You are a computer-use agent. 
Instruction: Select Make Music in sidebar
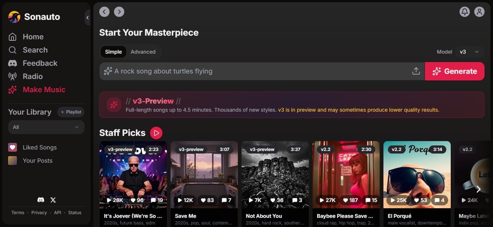pyautogui.click(x=13, y=90)
